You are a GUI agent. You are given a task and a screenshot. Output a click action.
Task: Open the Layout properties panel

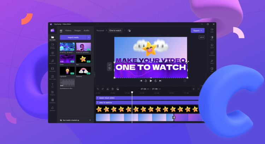[x=212, y=46]
